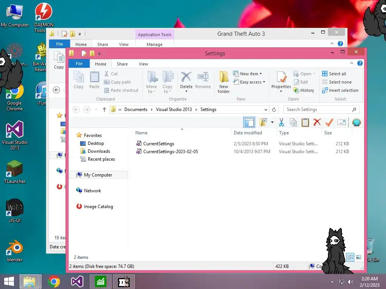This screenshot has height=289, width=386.
Task: Open Google Chrome from the taskbar
Action: click(54, 281)
